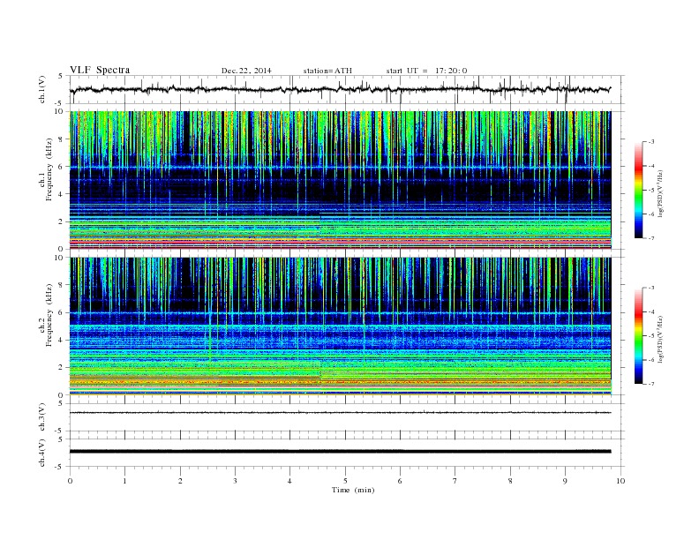The image size is (699, 540).
Task: Click the ch.4 thick voltage trace panel
Action: tap(347, 453)
